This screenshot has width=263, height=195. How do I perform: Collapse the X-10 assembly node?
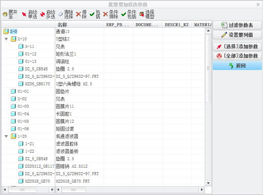tap(6, 39)
